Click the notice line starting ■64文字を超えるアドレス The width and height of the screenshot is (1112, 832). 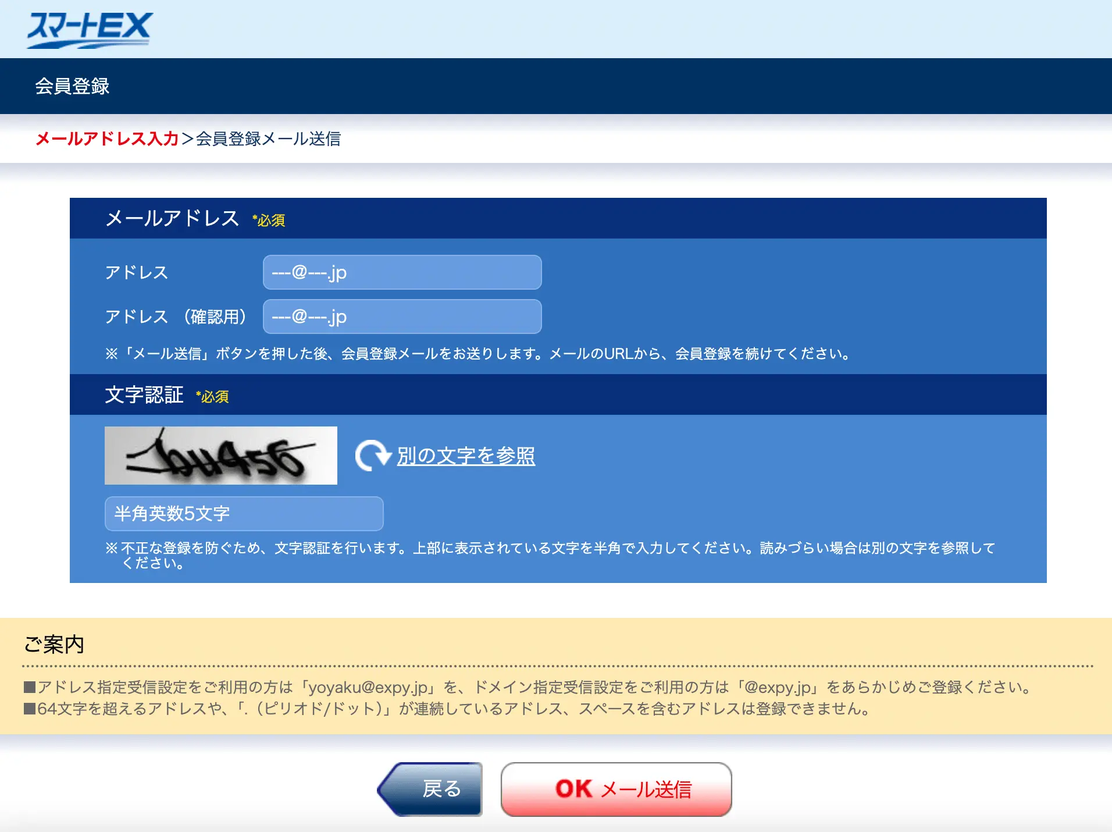[x=447, y=709]
